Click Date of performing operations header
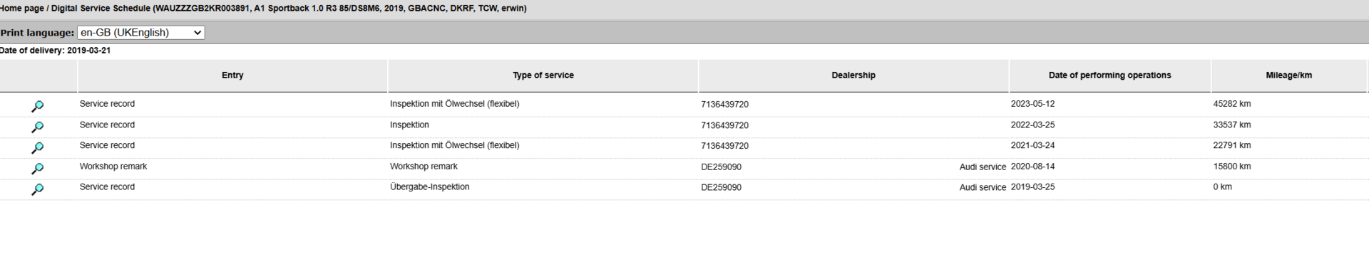Image resolution: width=1369 pixels, height=274 pixels. point(1109,75)
